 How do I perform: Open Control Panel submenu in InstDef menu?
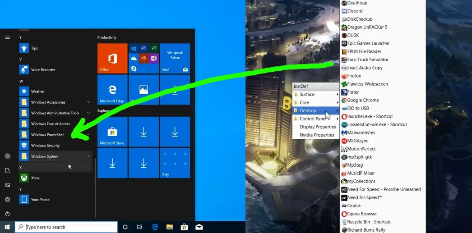316,119
